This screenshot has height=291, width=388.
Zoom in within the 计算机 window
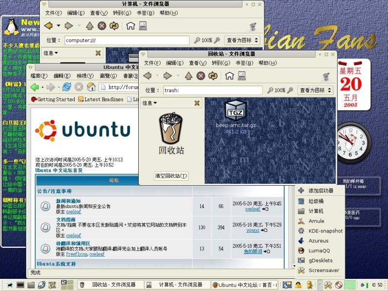pos(217,40)
